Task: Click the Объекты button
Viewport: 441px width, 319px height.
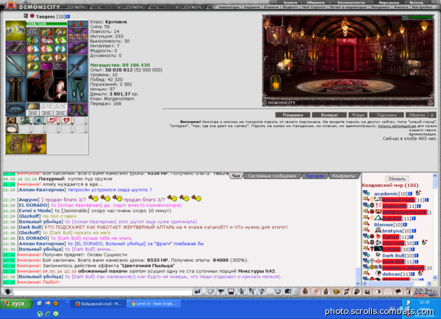Action: pos(417,114)
